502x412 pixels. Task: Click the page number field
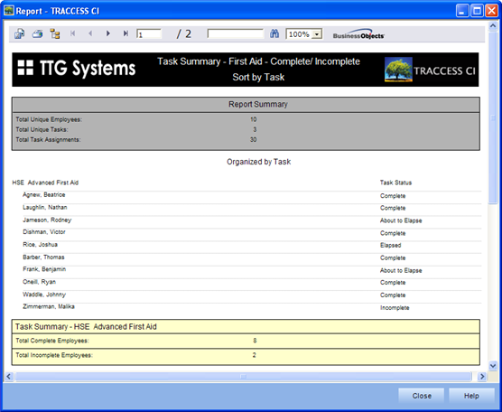point(149,34)
